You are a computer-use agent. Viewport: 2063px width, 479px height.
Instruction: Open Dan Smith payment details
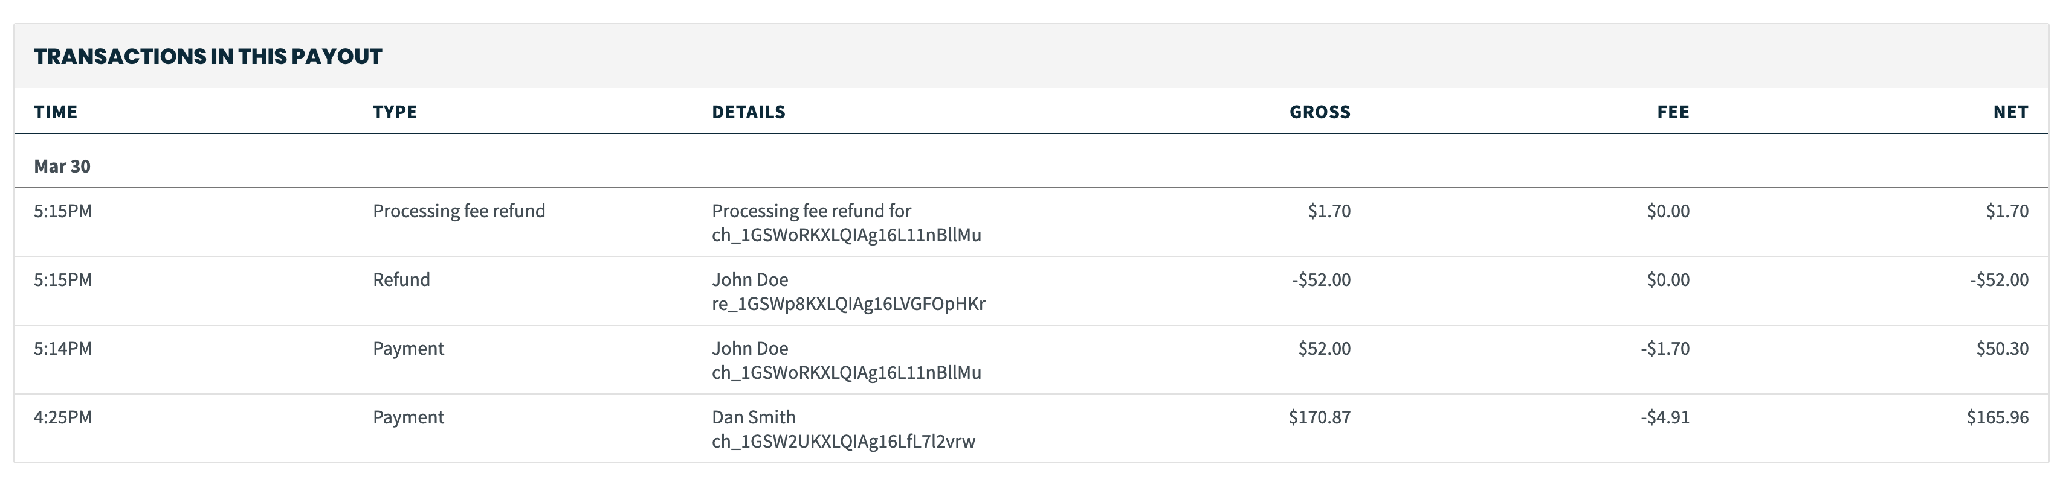pos(754,417)
